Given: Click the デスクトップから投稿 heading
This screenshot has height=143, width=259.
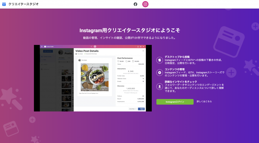Looking at the screenshot, I should (x=177, y=57).
